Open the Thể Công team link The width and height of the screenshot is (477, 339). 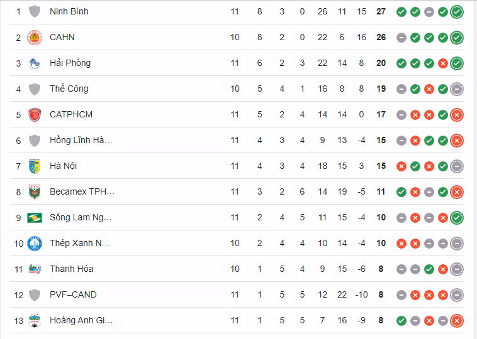coord(69,89)
